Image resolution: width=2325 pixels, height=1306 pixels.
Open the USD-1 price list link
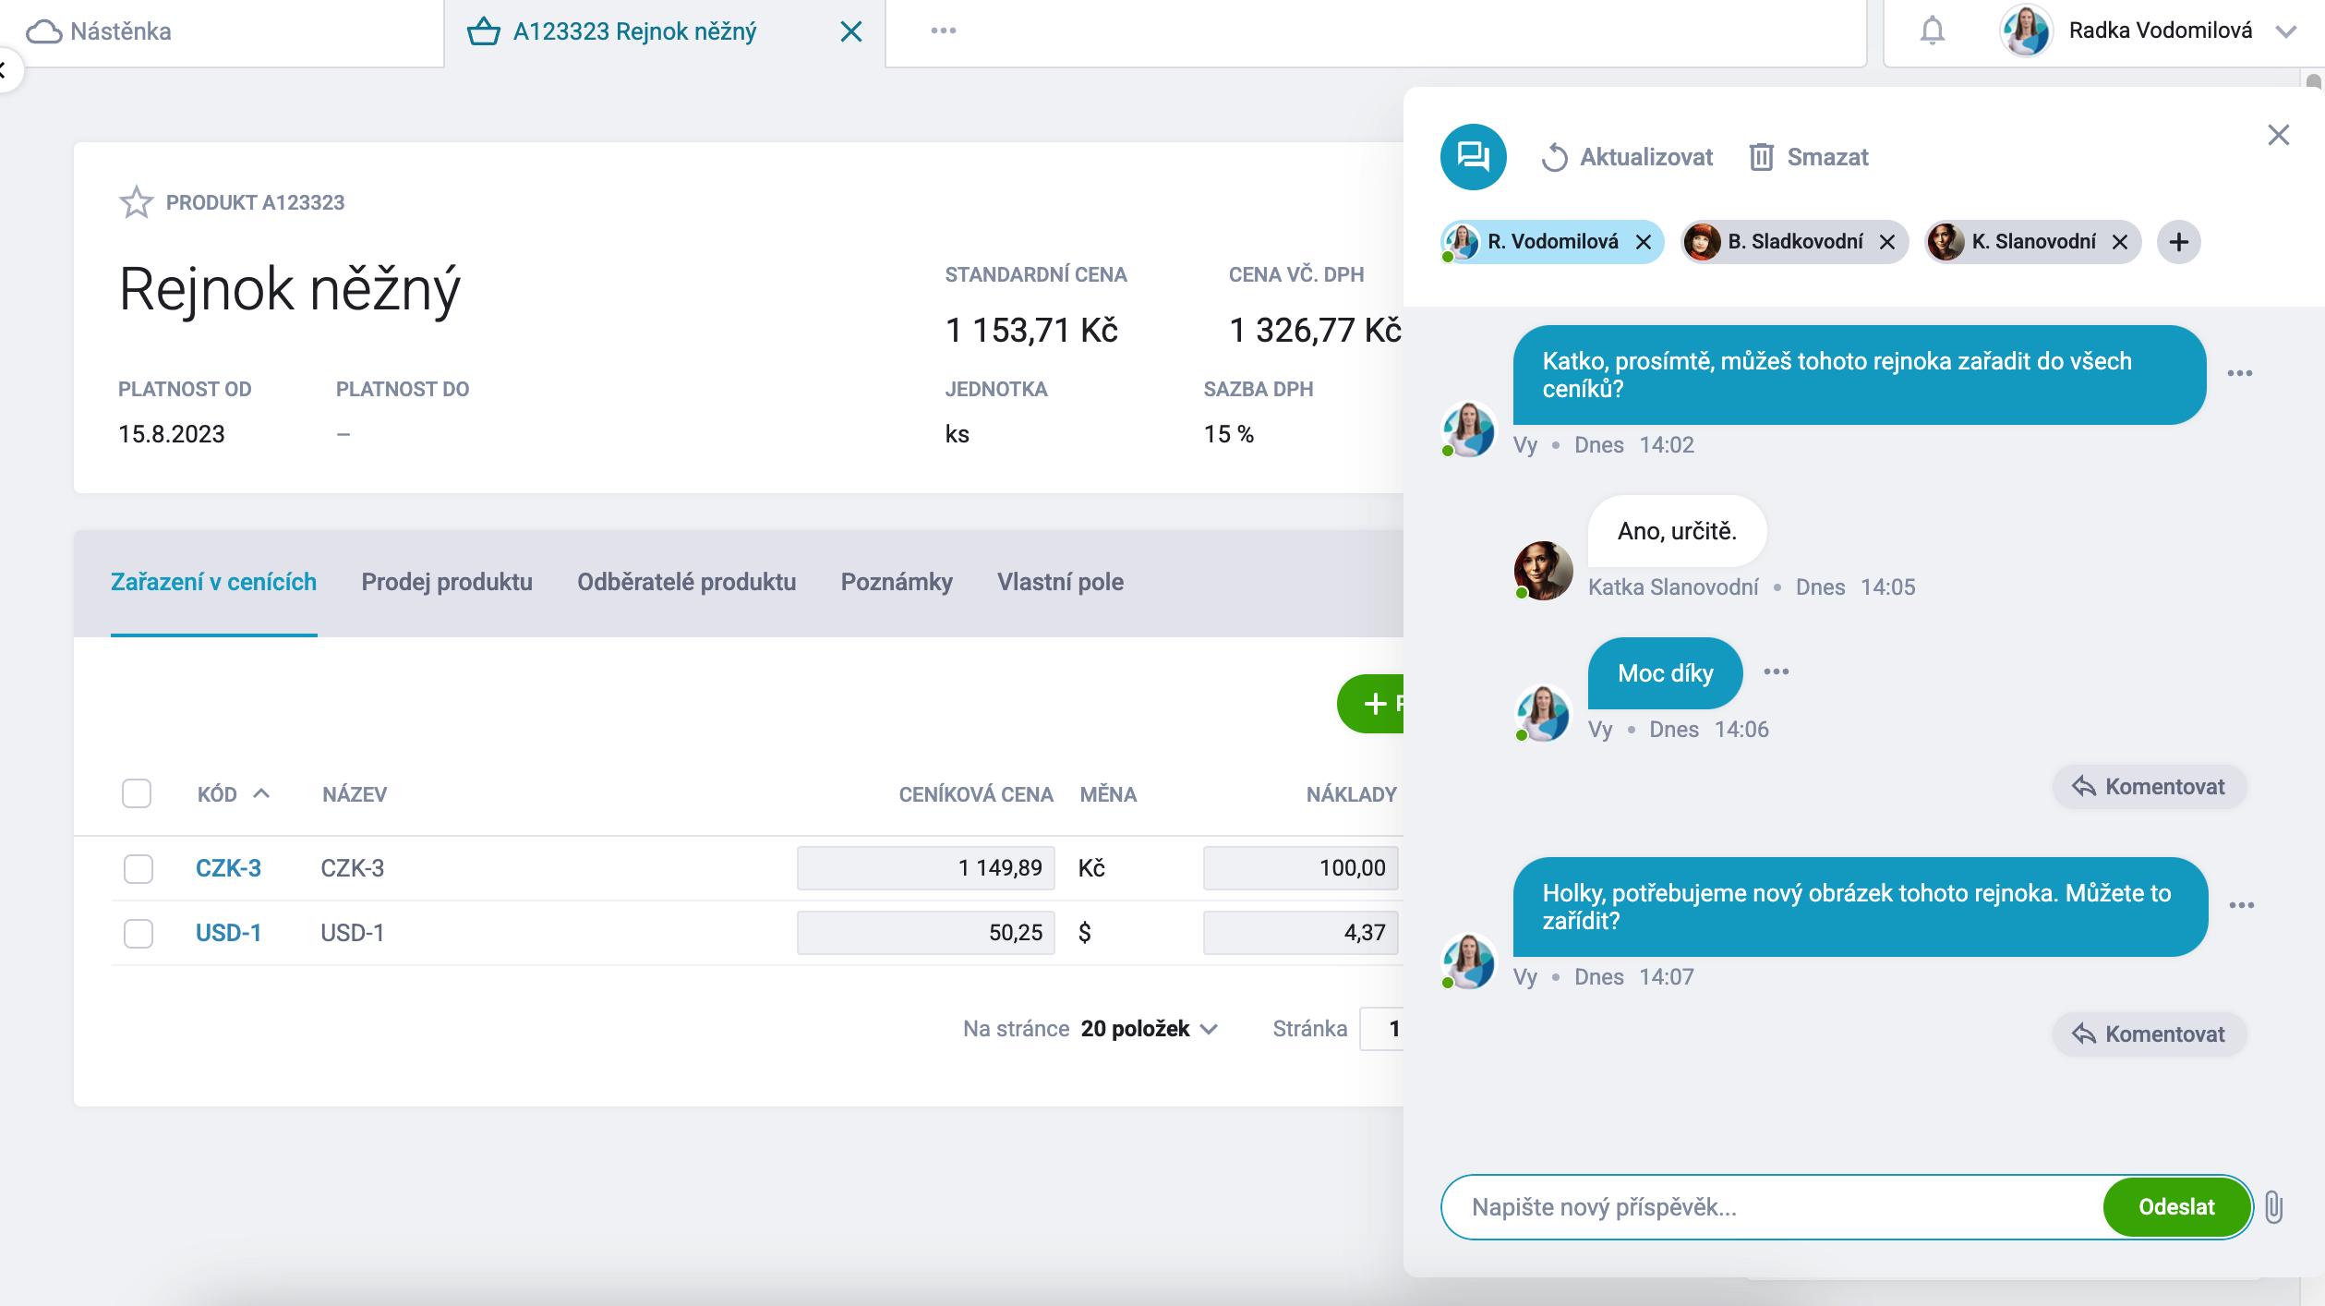tap(228, 933)
